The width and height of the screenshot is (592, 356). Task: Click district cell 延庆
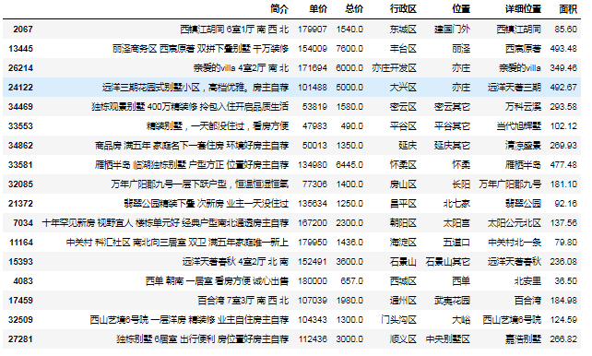click(x=408, y=146)
